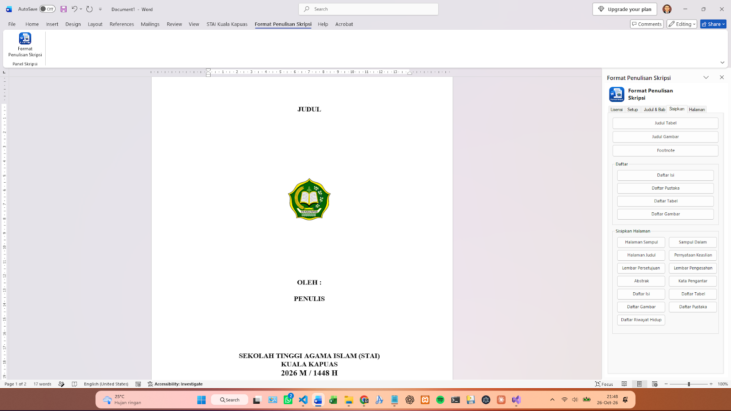Image resolution: width=731 pixels, height=411 pixels.
Task: Collapse the ribbon with chevron arrow
Action: pyautogui.click(x=722, y=63)
